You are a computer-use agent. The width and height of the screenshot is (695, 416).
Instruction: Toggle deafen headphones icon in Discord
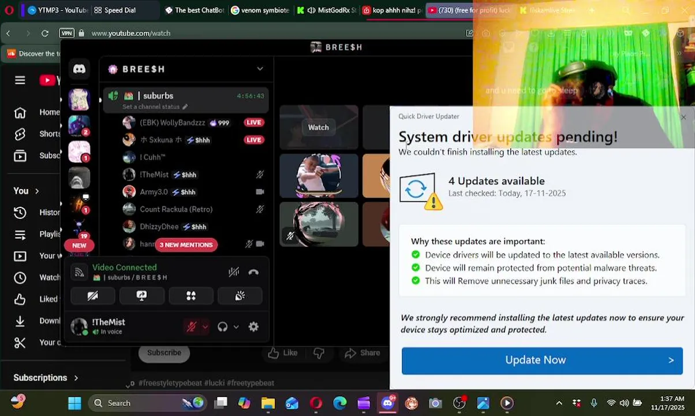pyautogui.click(x=223, y=327)
